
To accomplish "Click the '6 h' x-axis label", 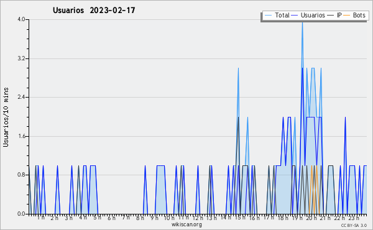I will [x=111, y=218].
